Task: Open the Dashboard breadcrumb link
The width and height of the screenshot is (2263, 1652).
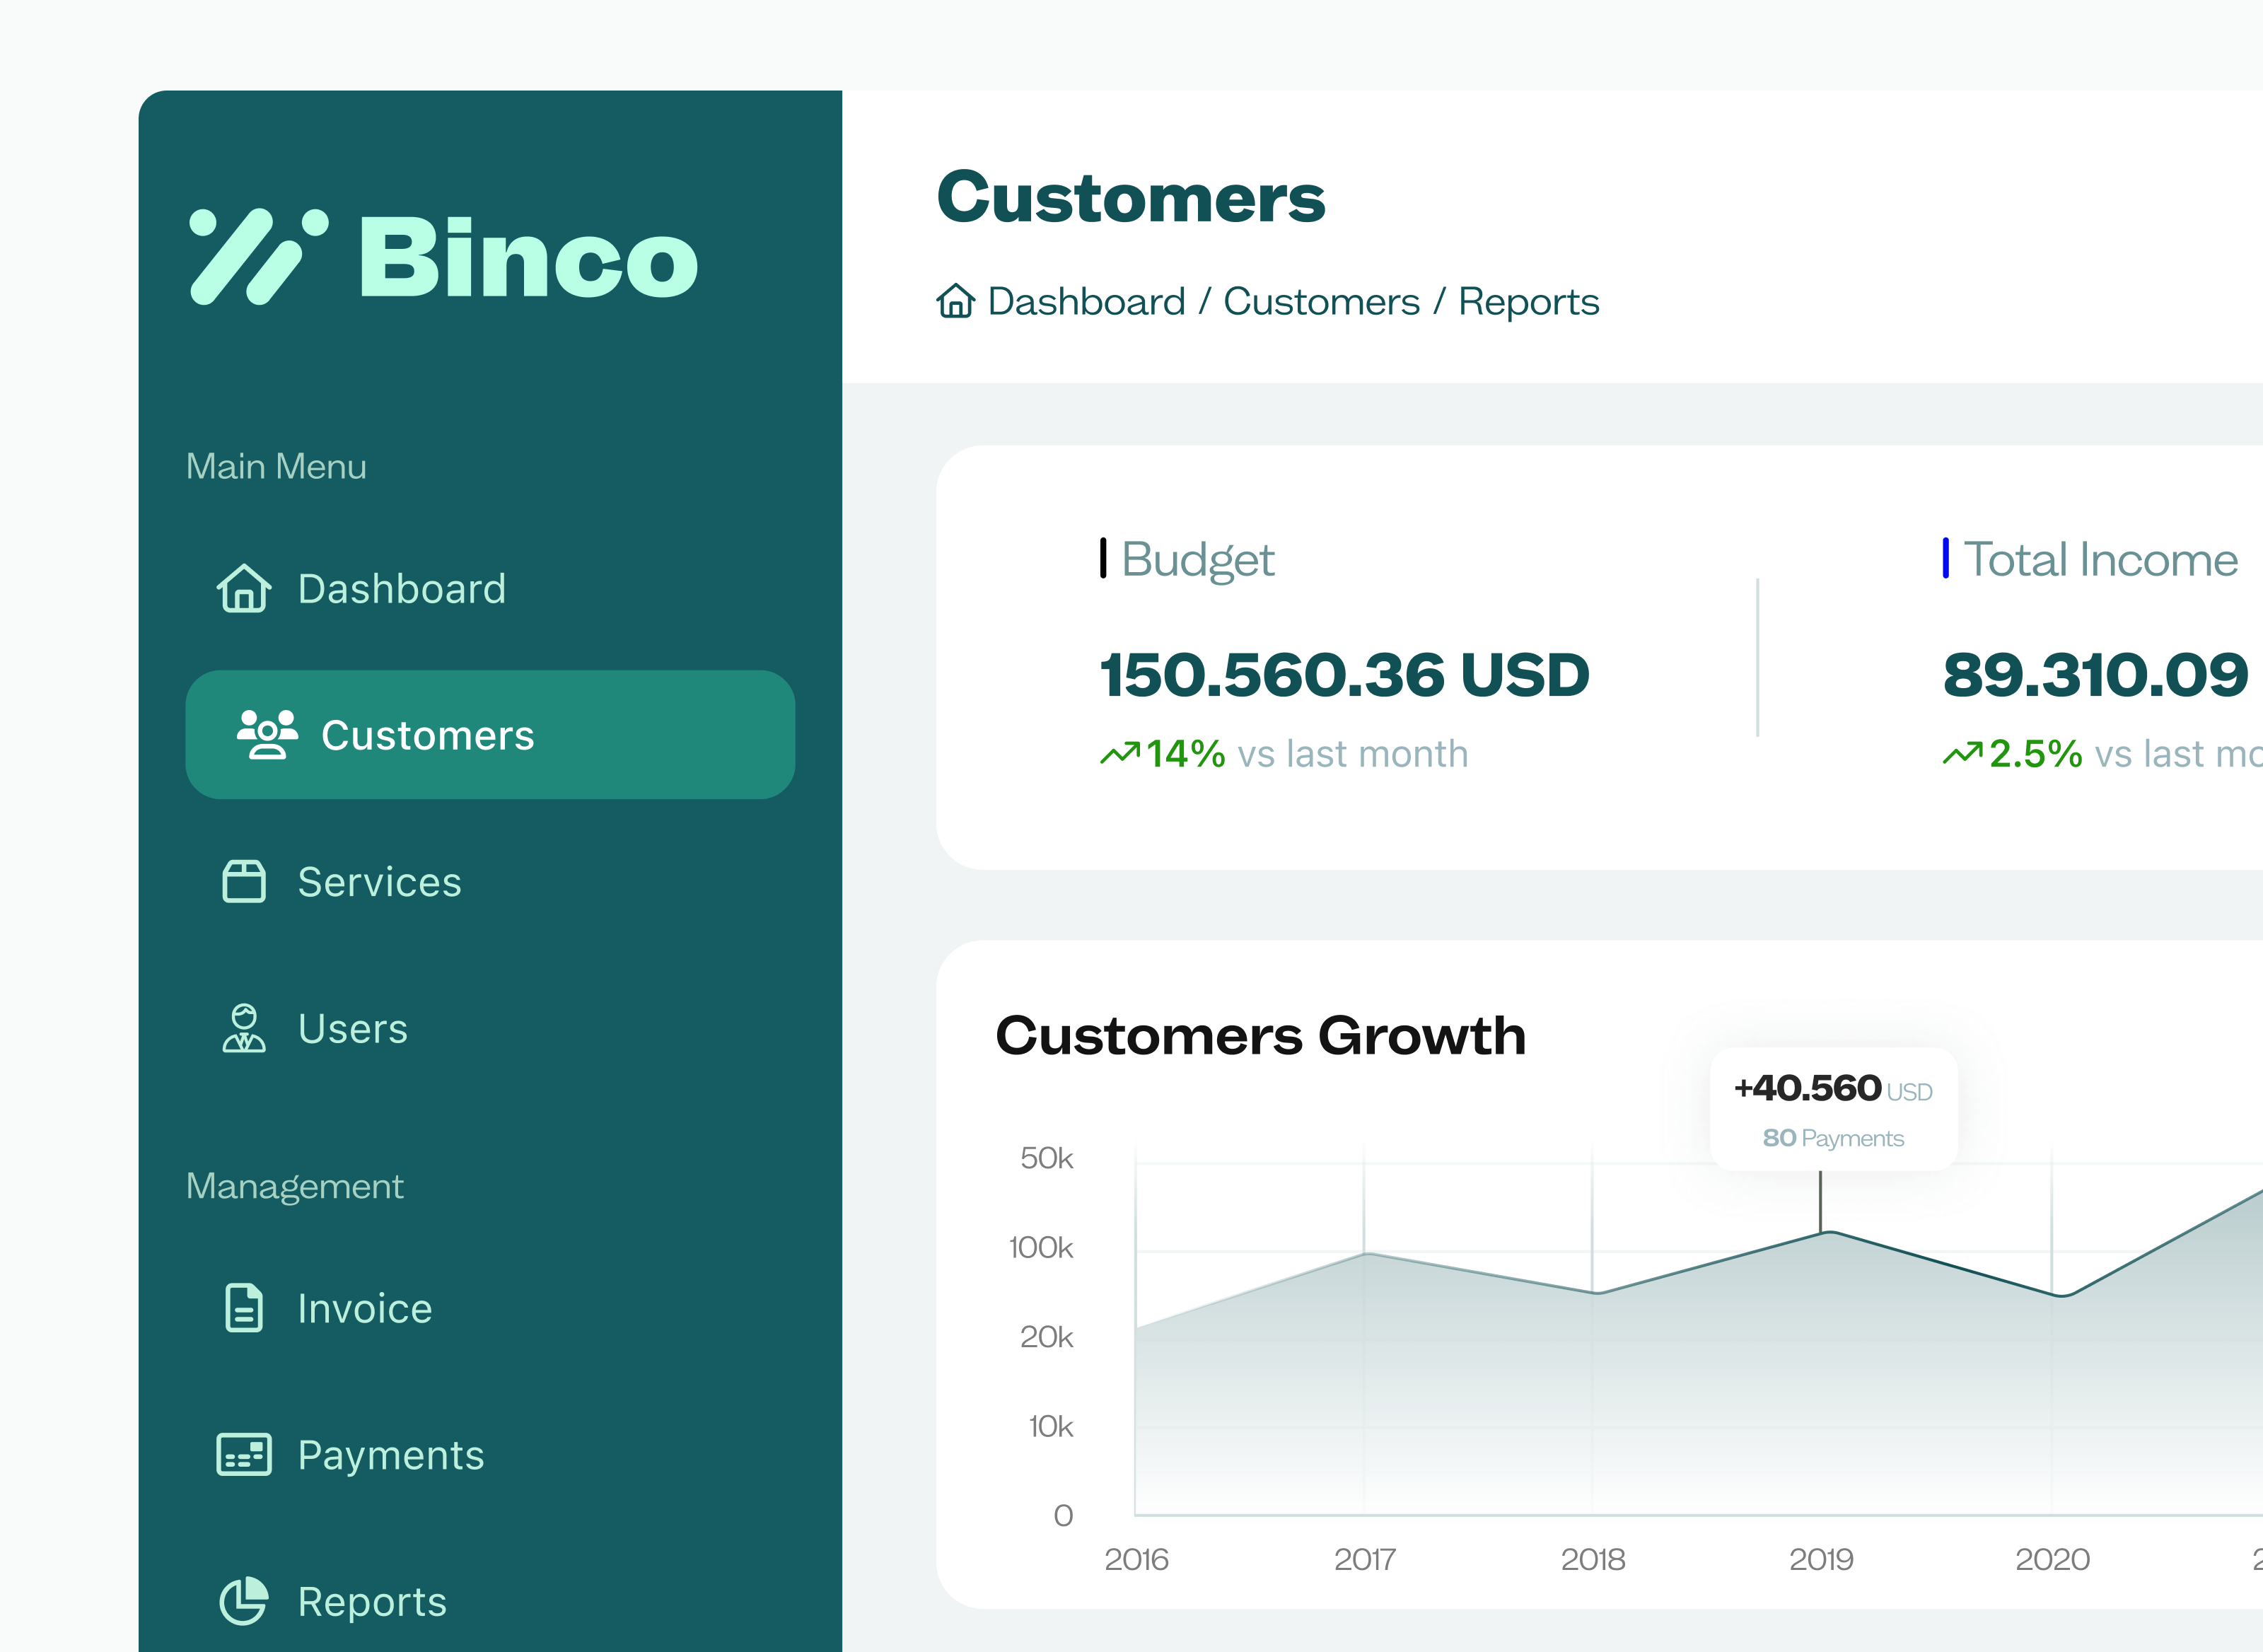Action: pos(1085,301)
